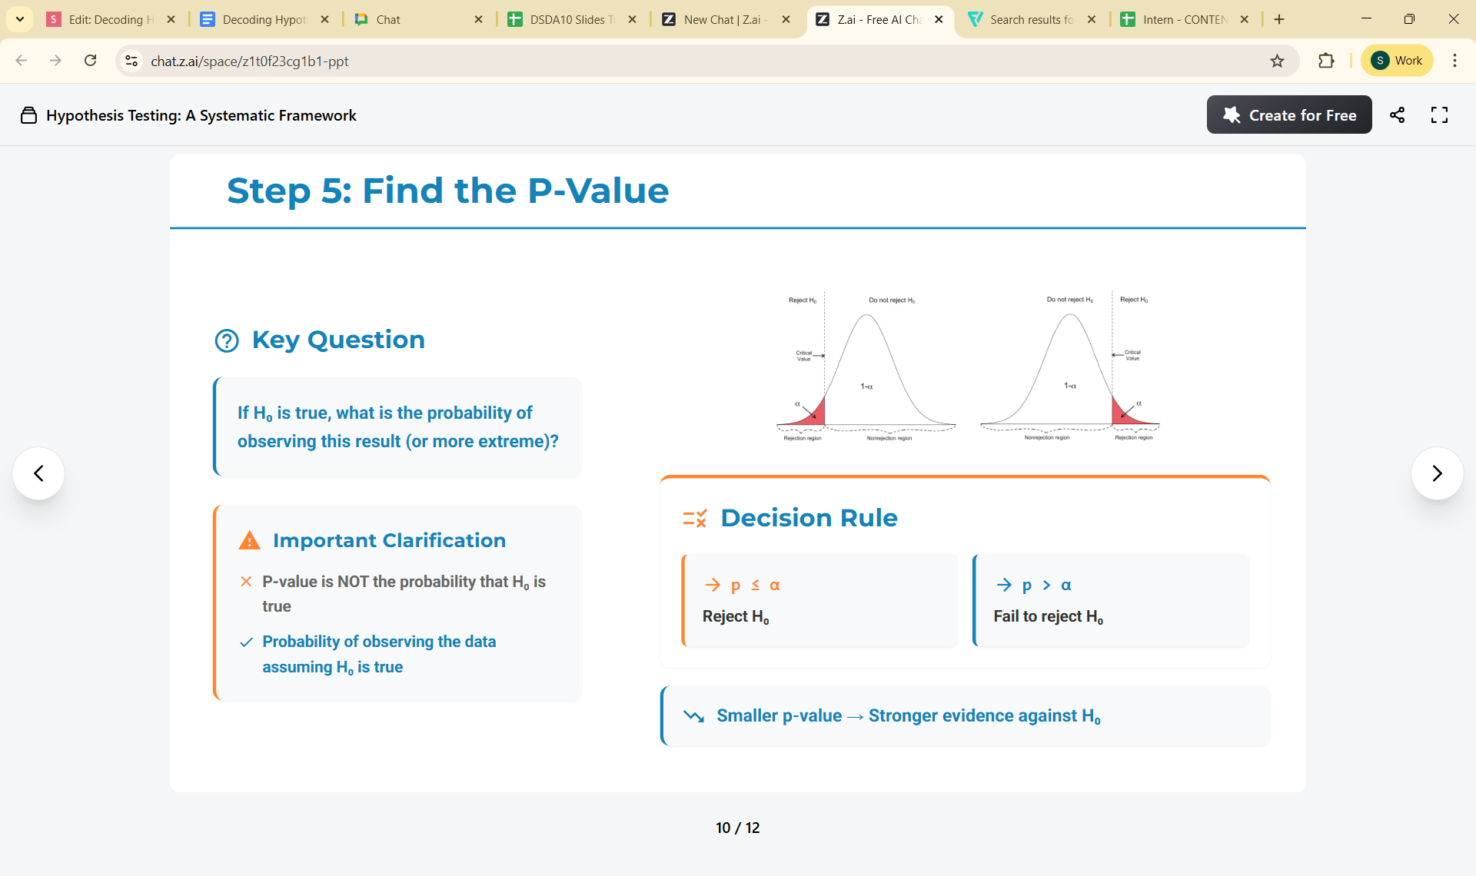The width and height of the screenshot is (1476, 876).
Task: Close the Search results tab
Action: click(1091, 19)
